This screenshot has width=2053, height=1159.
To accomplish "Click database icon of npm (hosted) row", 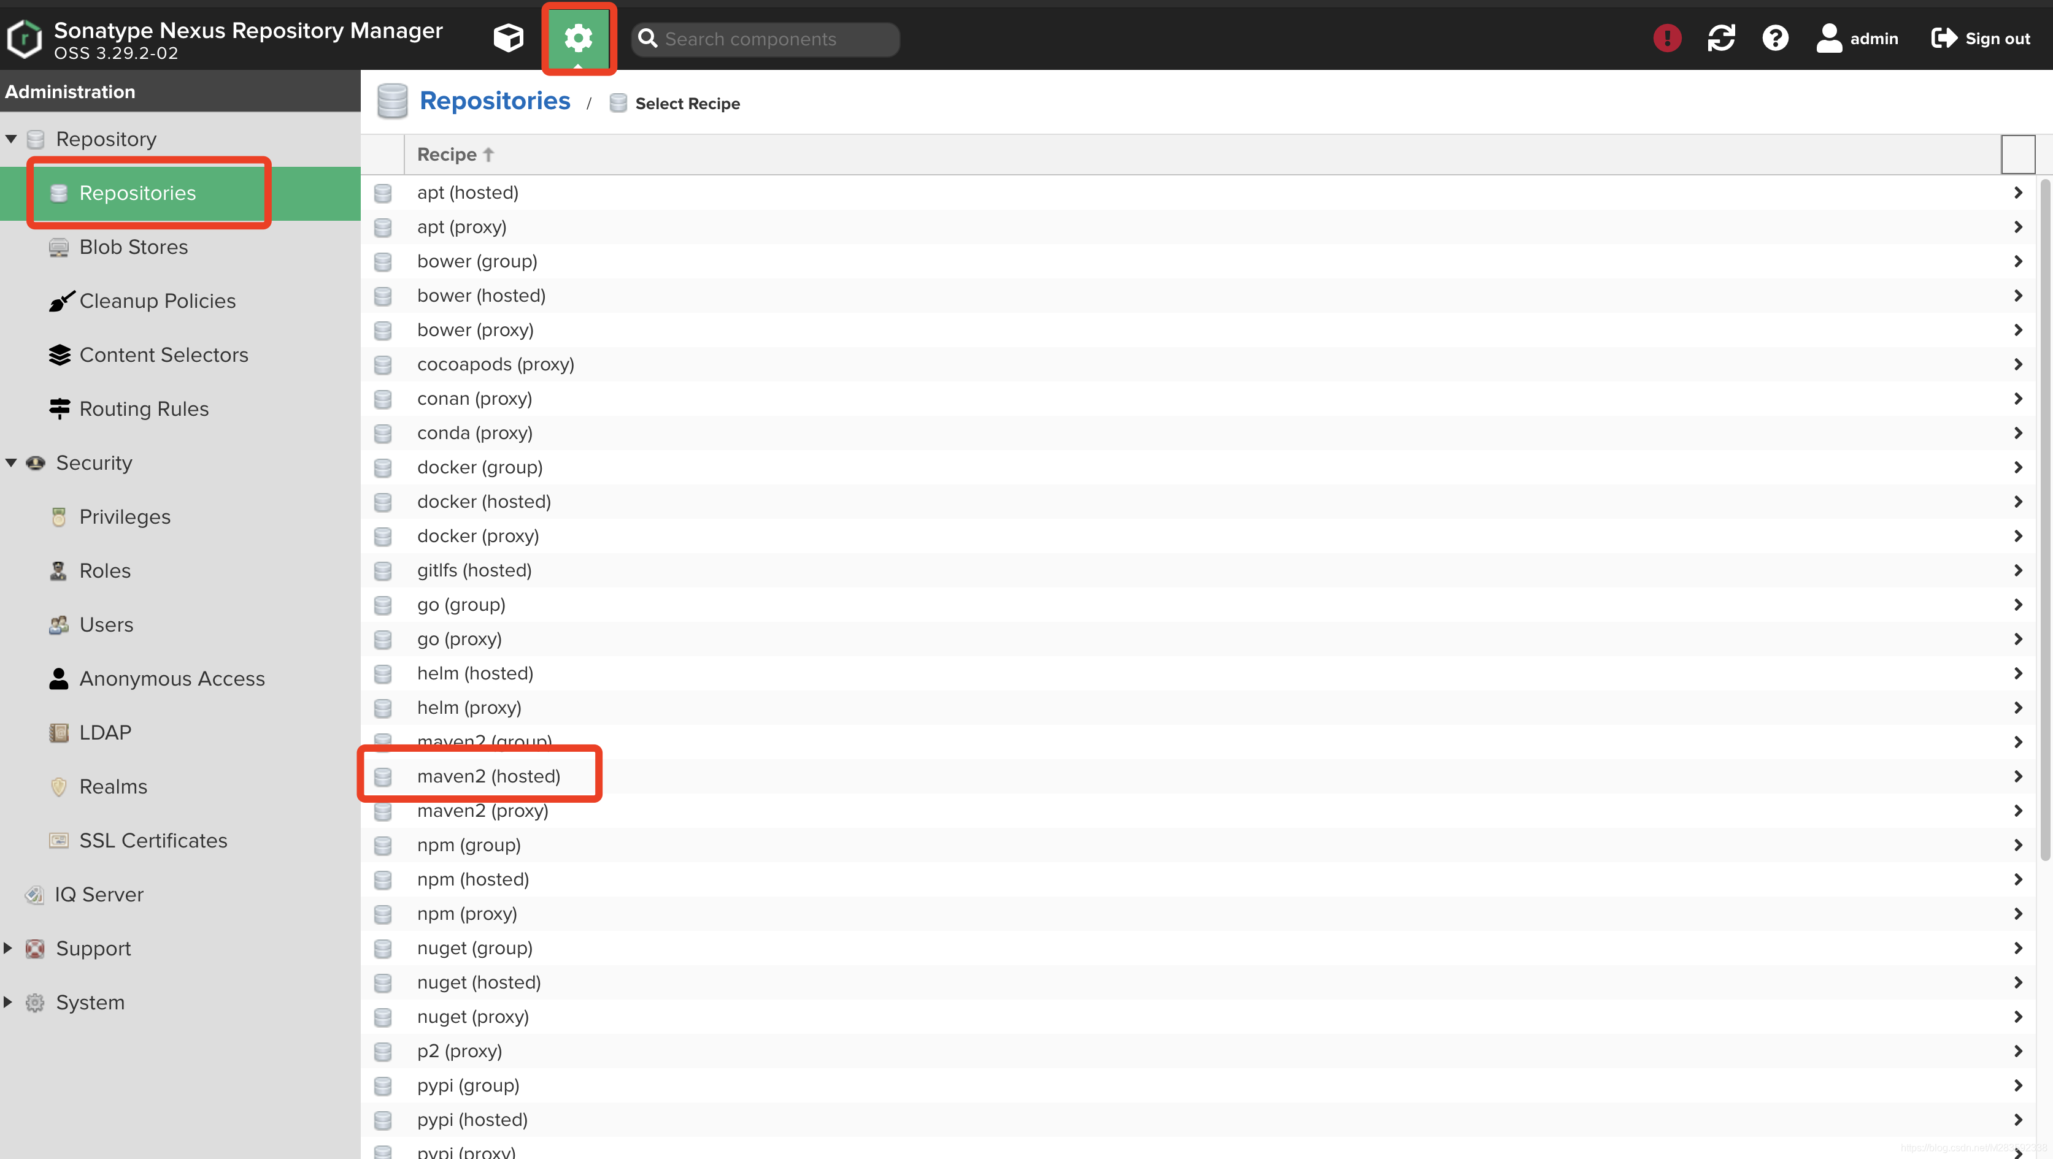I will click(382, 880).
